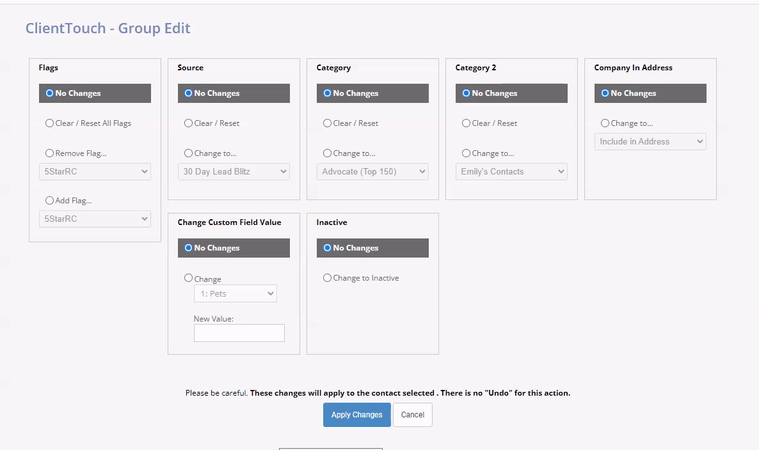The height and width of the screenshot is (450, 759).
Task: Pick Change to under Company In Address
Action: (x=605, y=123)
